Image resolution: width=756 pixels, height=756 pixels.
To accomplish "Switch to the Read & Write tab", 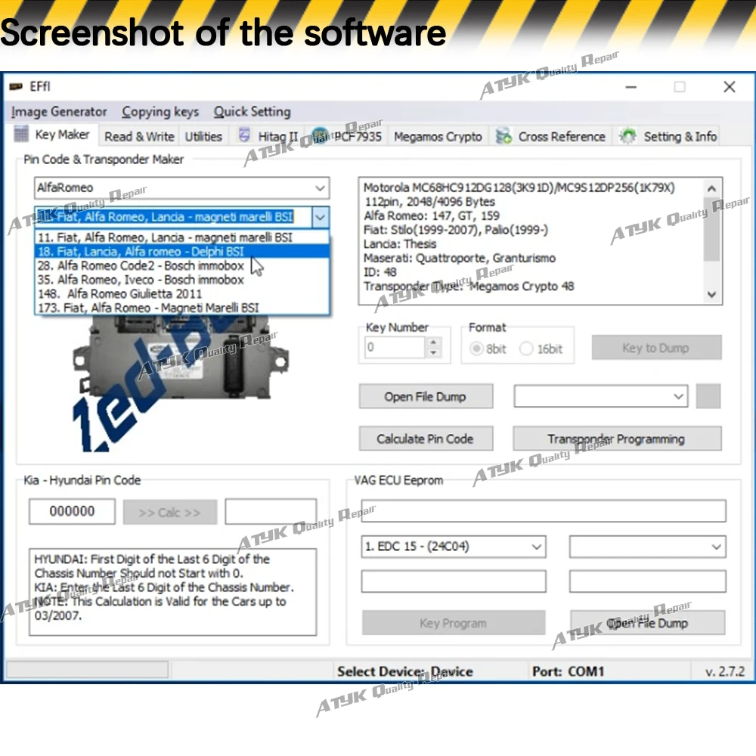I will [139, 137].
